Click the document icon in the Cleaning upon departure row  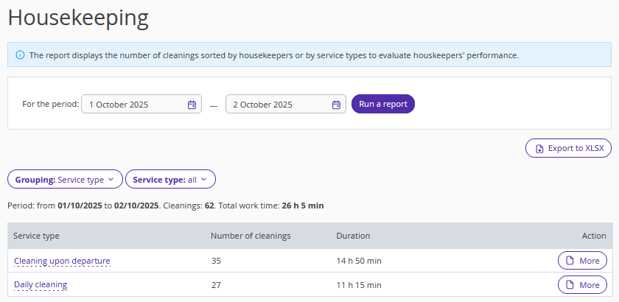570,261
